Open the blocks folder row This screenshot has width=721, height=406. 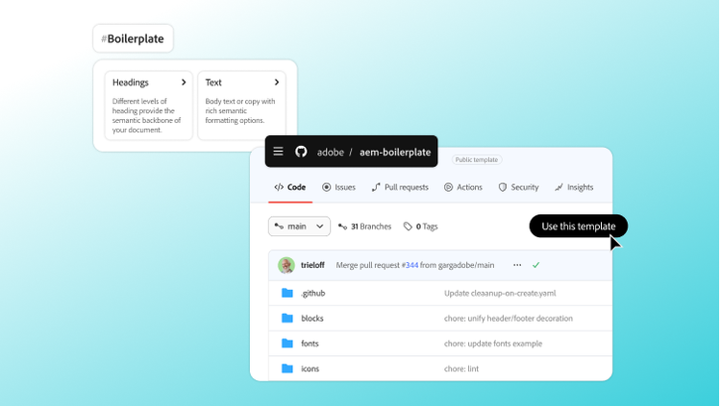(x=312, y=318)
